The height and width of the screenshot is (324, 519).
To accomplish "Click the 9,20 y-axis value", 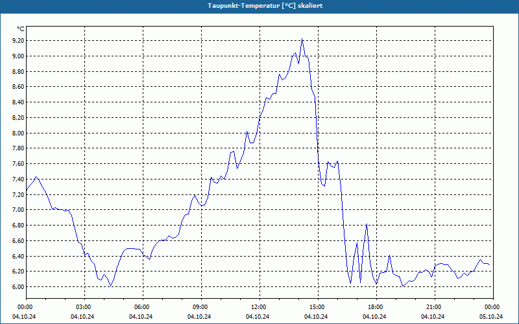I will tap(18, 41).
